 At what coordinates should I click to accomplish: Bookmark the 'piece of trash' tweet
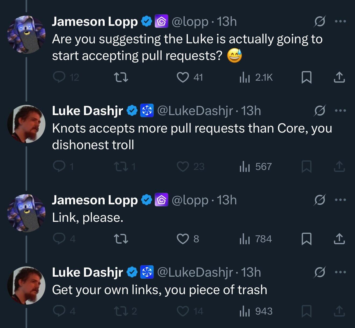coord(306,311)
